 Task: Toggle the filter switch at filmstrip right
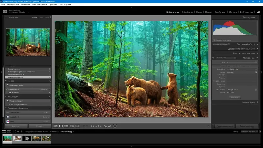[260, 131]
